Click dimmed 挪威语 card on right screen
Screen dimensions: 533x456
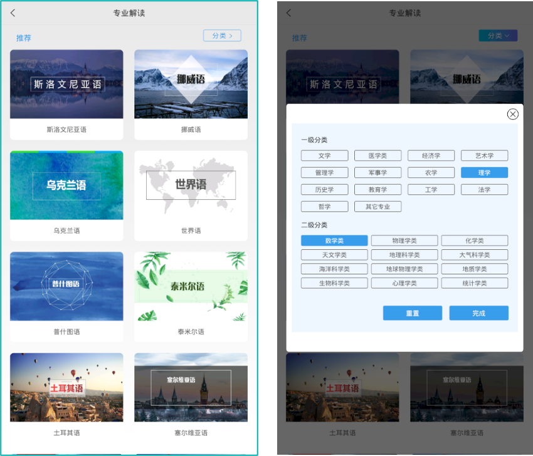click(467, 77)
